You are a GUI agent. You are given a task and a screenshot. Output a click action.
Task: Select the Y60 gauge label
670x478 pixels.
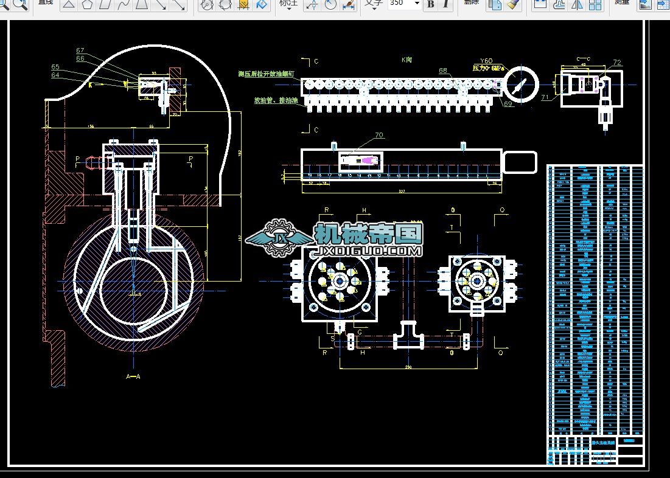(x=486, y=61)
